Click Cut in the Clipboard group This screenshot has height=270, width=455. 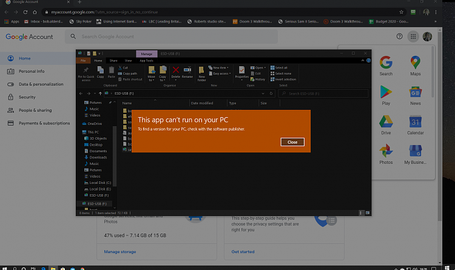click(123, 67)
